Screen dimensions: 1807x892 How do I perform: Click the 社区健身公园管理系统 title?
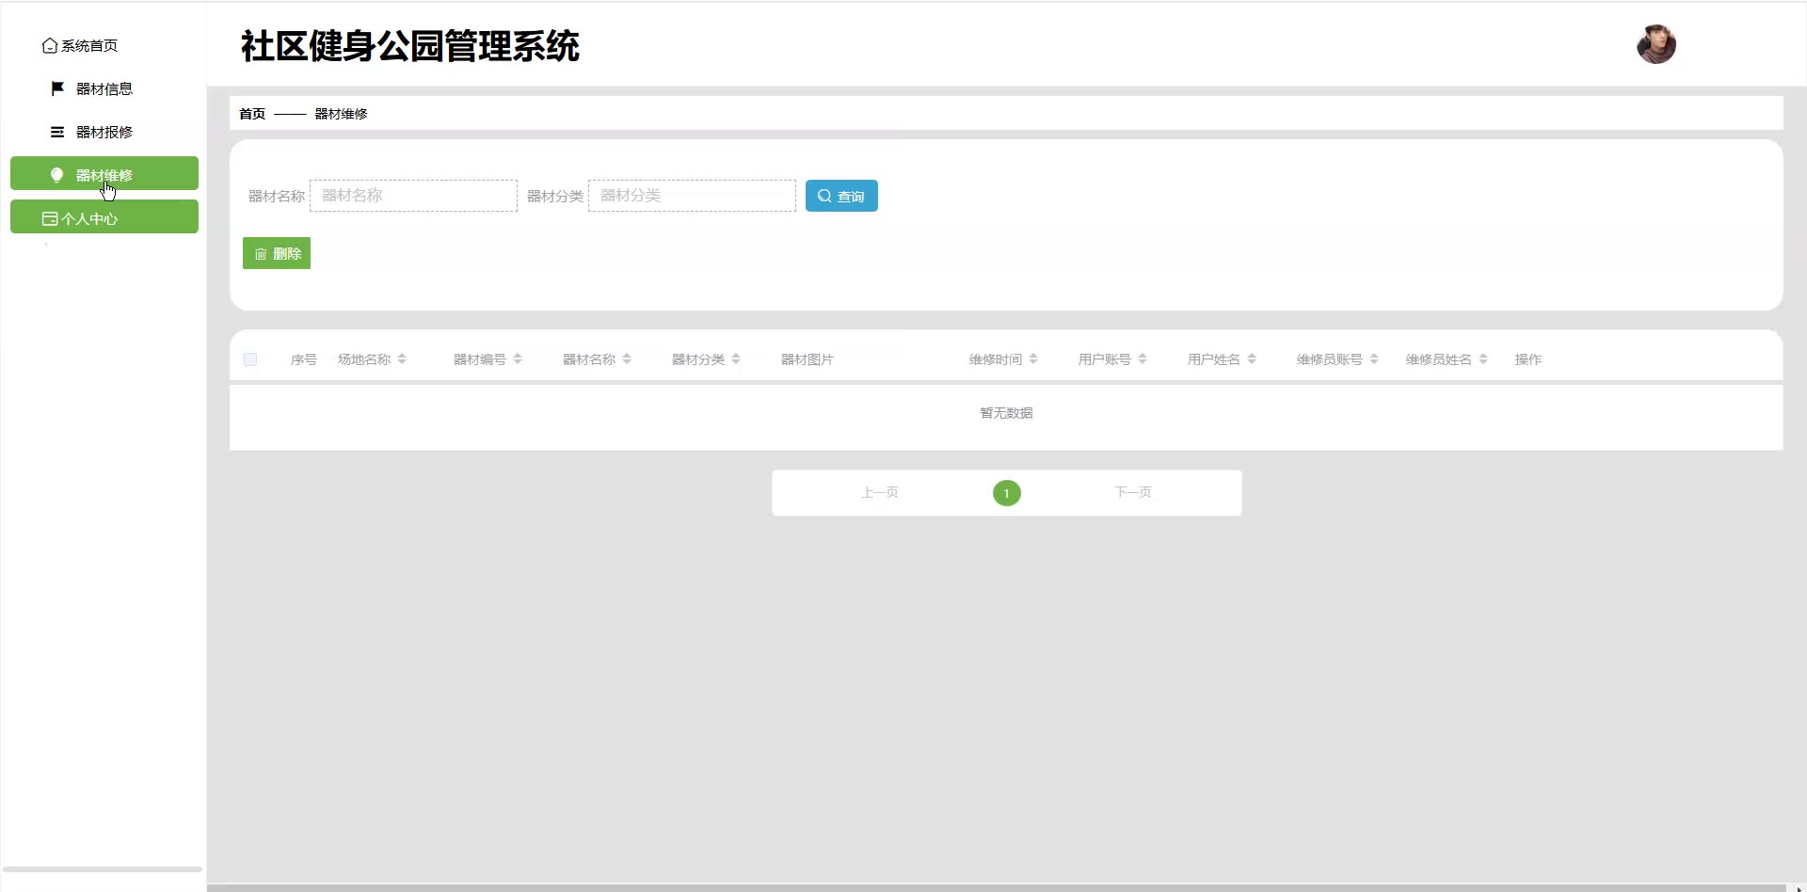tap(410, 46)
